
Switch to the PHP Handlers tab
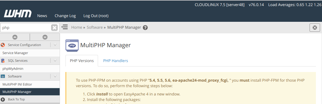tap(116, 61)
